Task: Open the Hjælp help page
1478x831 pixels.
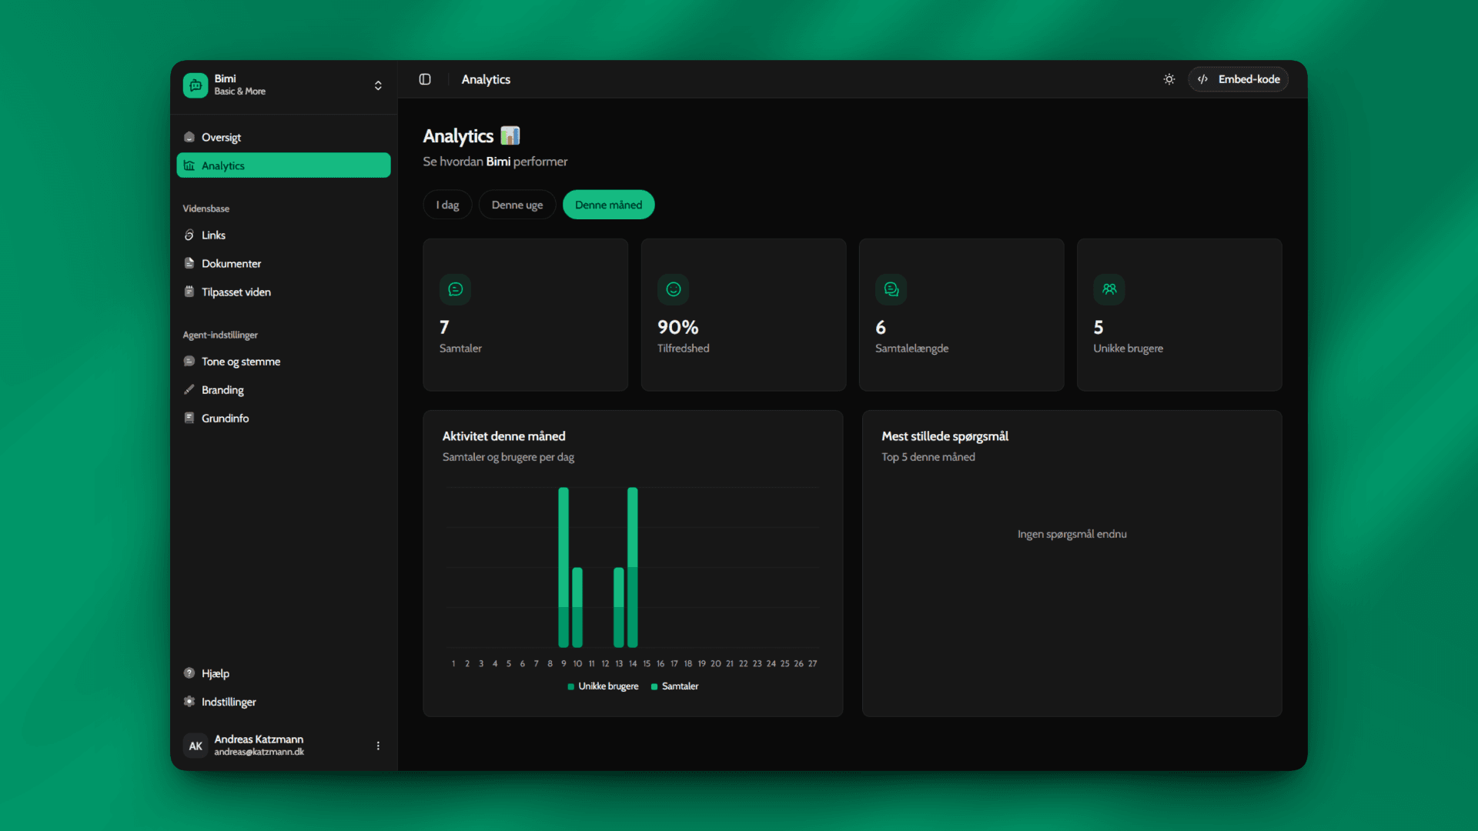Action: [x=215, y=673]
